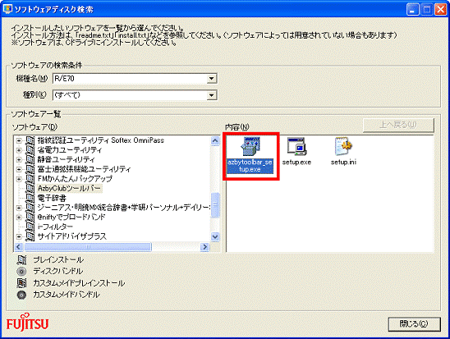Expand the 省電力ユーティリティ tree node
The height and width of the screenshot is (339, 450).
coord(19,150)
